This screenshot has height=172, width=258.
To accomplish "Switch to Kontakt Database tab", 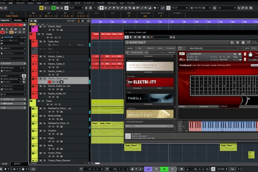I will pyautogui.click(x=150, y=48).
